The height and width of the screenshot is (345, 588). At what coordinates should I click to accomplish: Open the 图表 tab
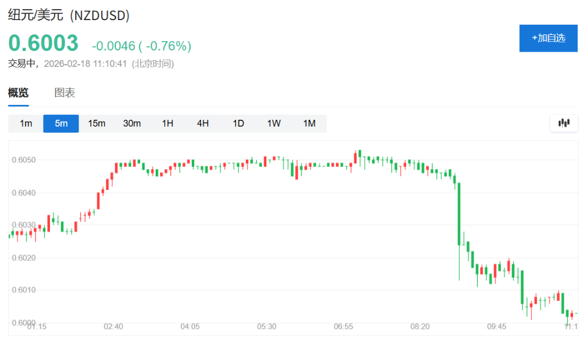coord(65,93)
